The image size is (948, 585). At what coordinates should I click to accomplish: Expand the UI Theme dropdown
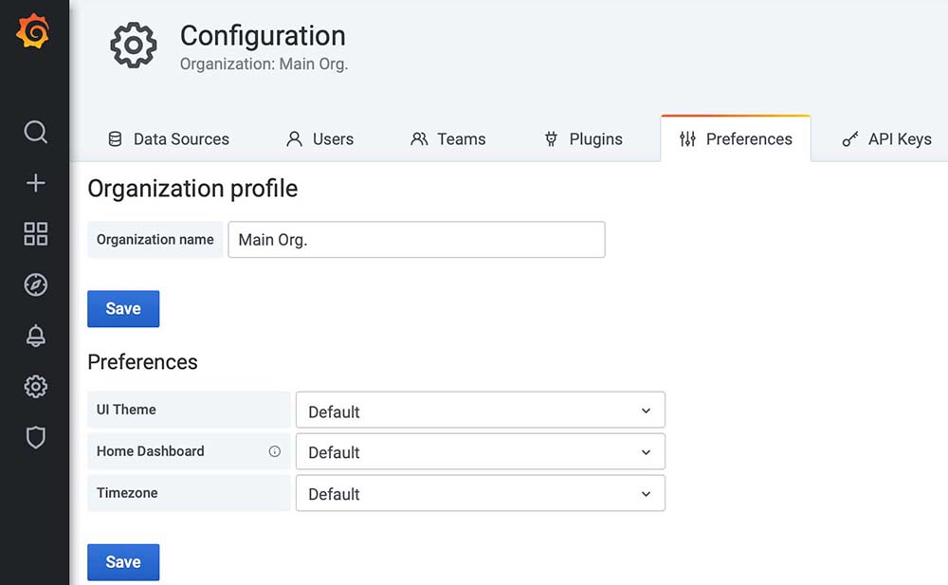[480, 411]
